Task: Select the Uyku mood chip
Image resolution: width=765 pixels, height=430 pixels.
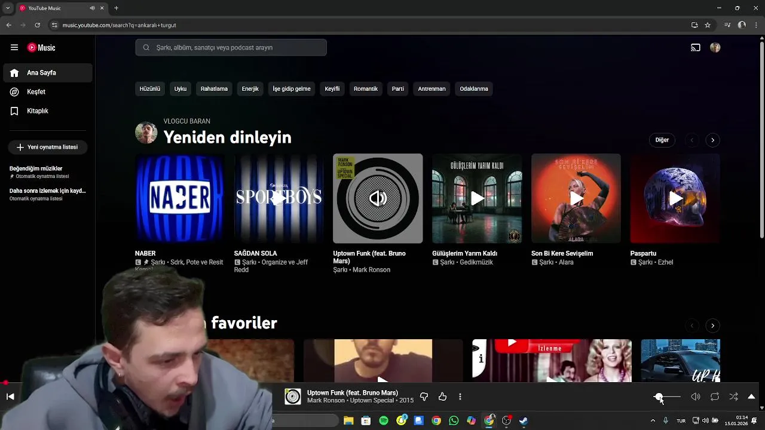Action: (x=180, y=89)
